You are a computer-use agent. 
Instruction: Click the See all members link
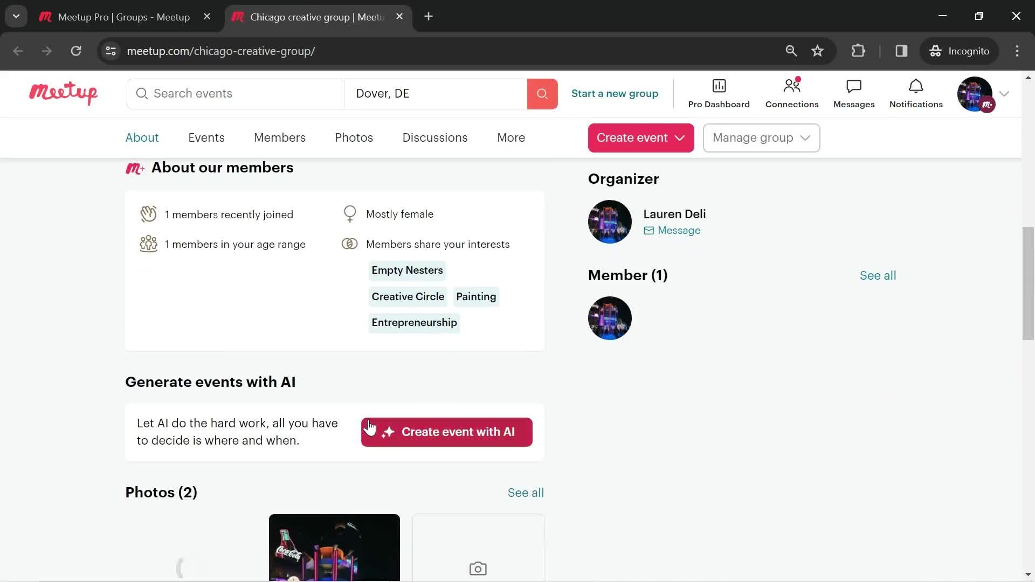[878, 275]
